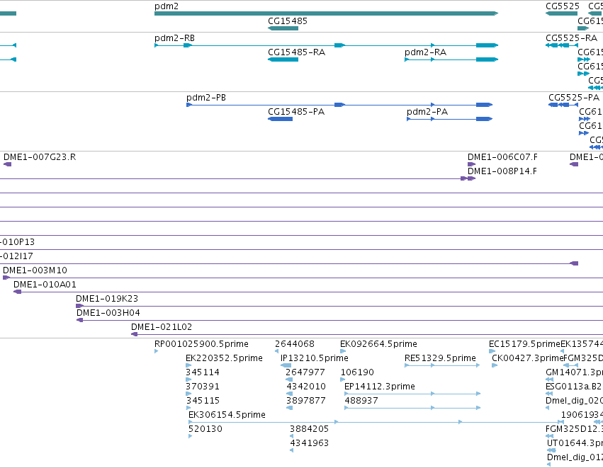Select the DME1-010A01 BAC label
This screenshot has height=468, width=603.
coord(45,285)
